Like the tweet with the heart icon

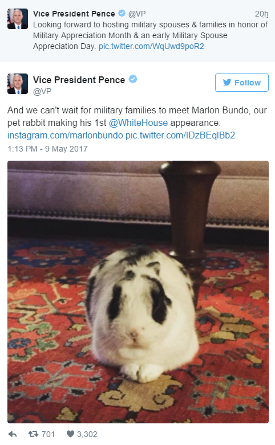pyautogui.click(x=70, y=434)
